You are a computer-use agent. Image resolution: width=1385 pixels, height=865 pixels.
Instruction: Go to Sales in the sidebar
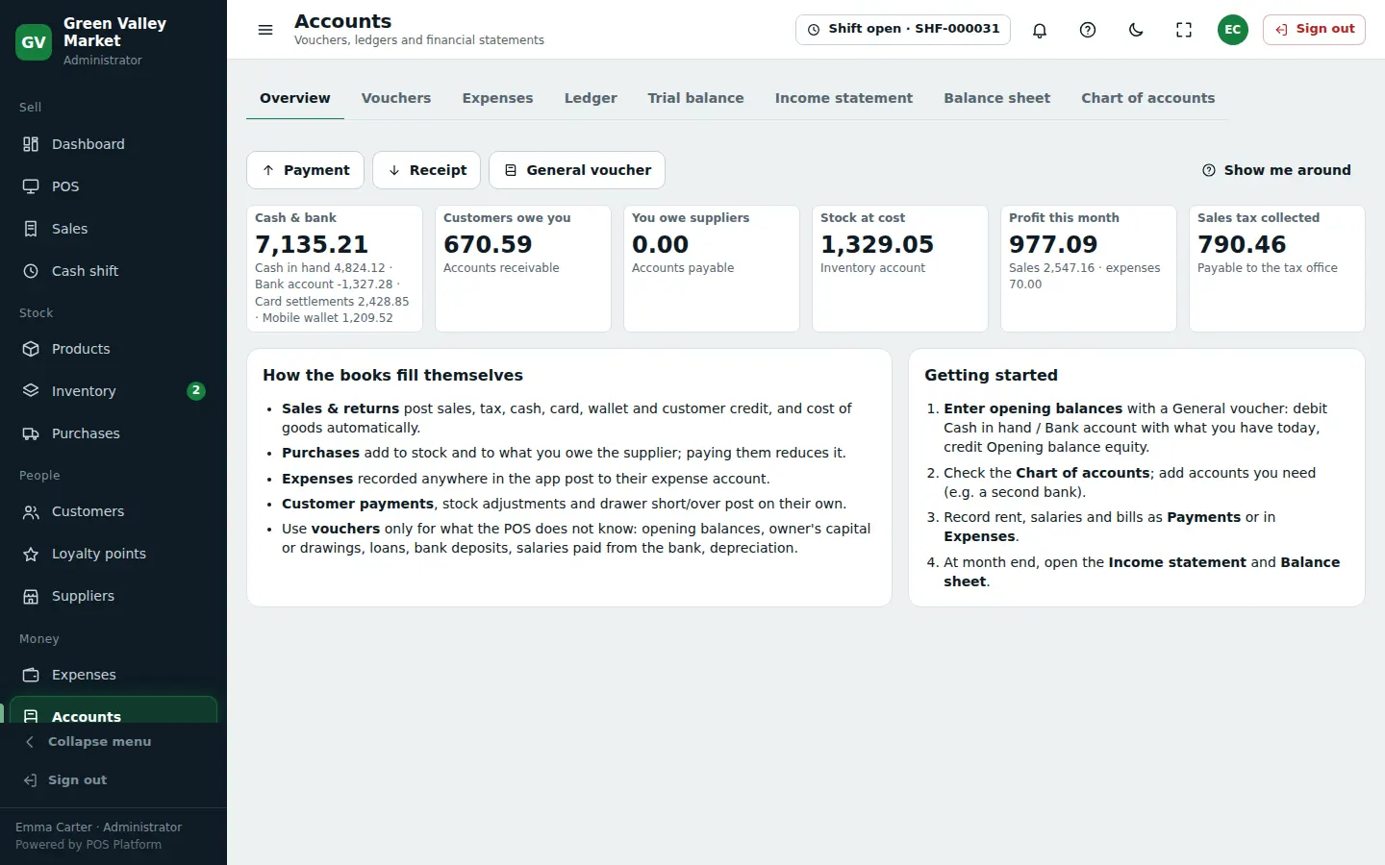(x=113, y=229)
